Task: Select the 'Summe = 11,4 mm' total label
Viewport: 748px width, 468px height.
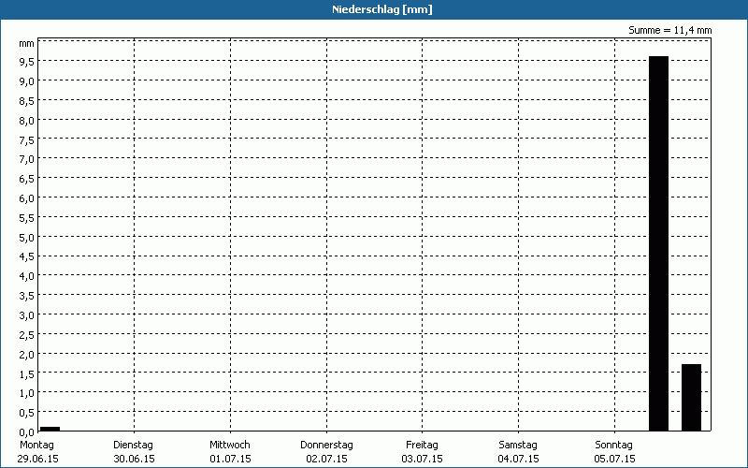Action: [669, 30]
